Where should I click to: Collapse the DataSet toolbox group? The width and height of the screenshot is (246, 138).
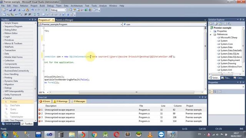pos(3,98)
